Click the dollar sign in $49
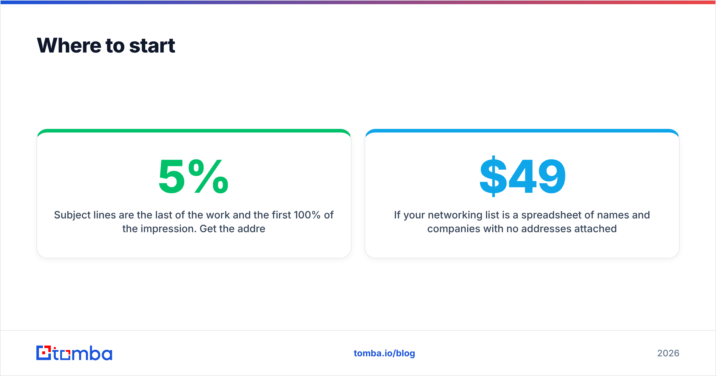 click(493, 176)
